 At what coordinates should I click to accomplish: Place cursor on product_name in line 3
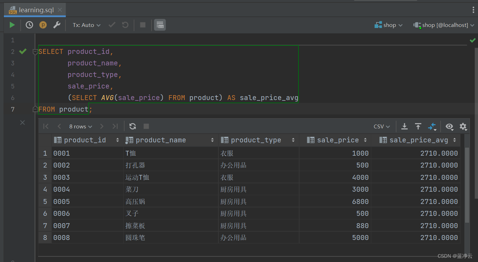92,63
